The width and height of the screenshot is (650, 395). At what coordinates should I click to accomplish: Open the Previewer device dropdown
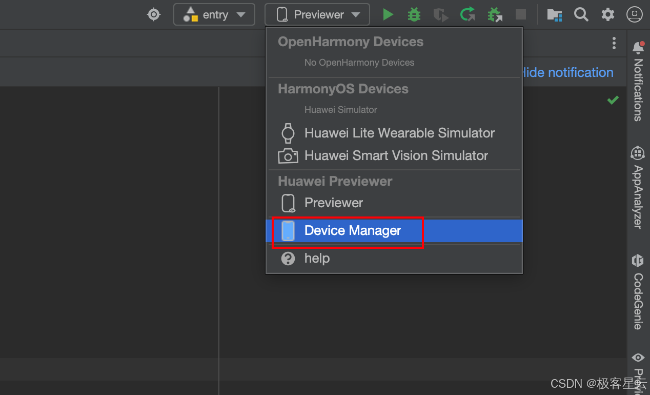point(317,14)
